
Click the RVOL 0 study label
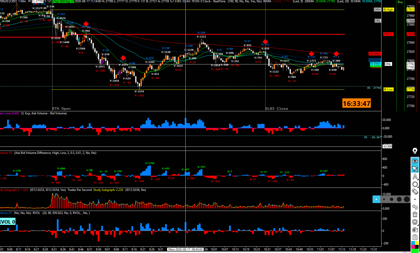tap(8, 222)
